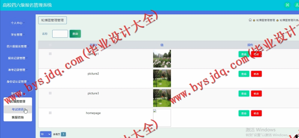Click the 值 column header
Screen dimensions: 299x138
[x=162, y=45]
